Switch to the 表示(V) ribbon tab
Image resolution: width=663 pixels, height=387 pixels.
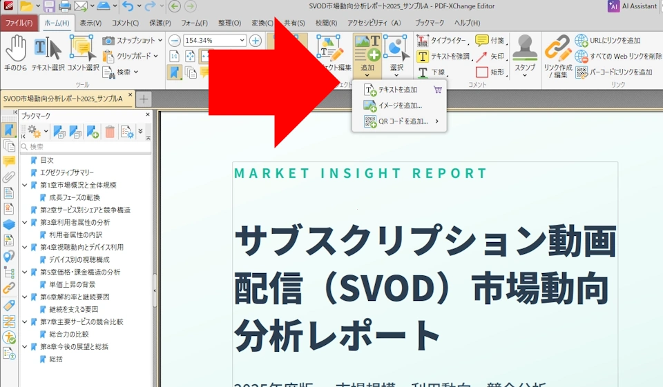tap(90, 23)
